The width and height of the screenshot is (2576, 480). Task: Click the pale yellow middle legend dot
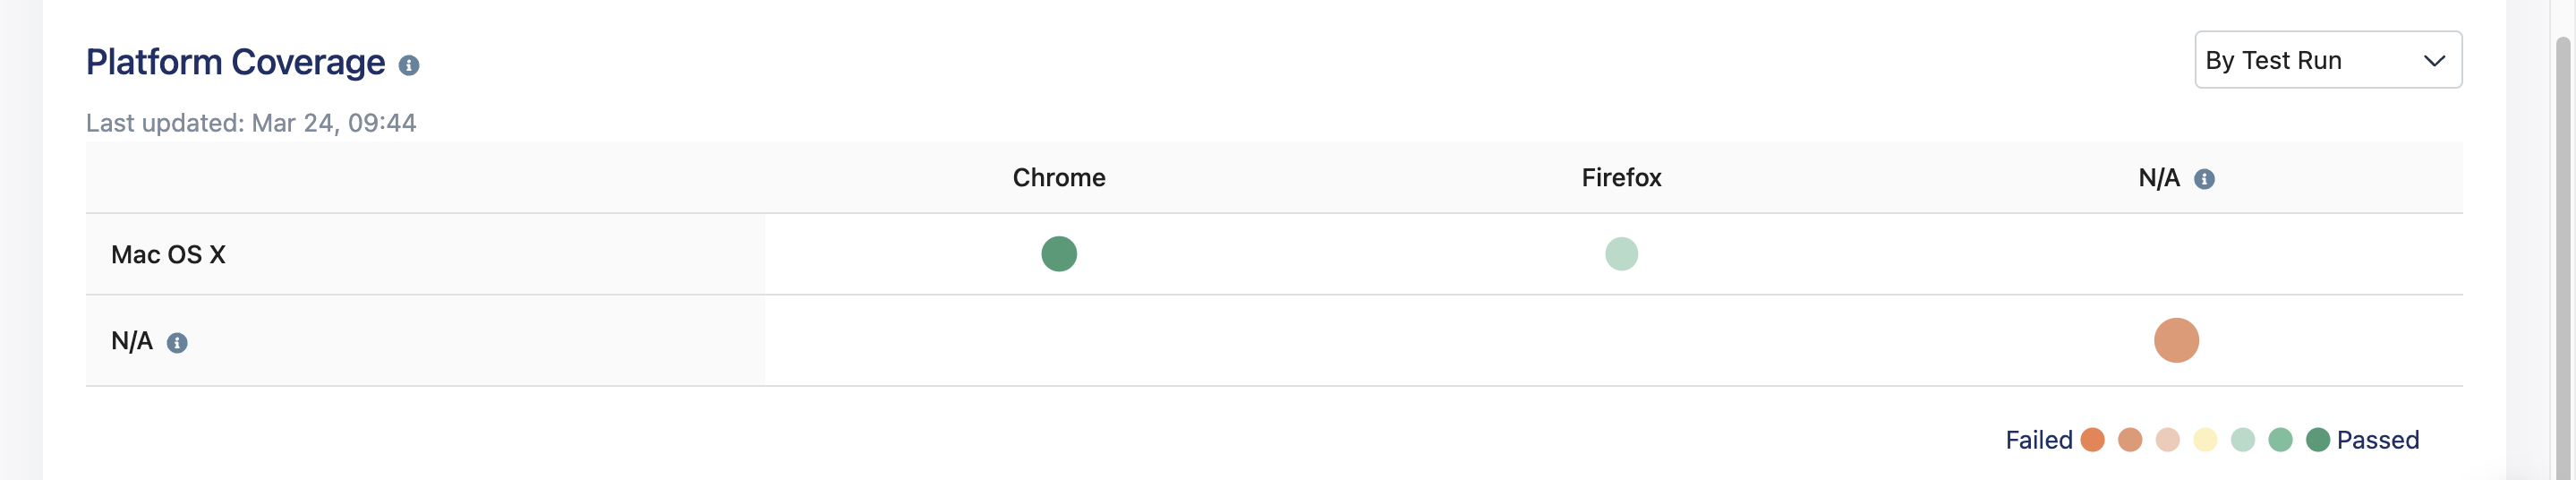click(x=2205, y=440)
